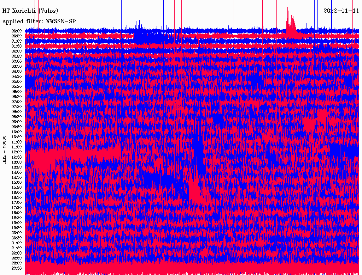The height and width of the screenshot is (275, 362).
Task: Select the 14:30 time label
Action: [17, 177]
